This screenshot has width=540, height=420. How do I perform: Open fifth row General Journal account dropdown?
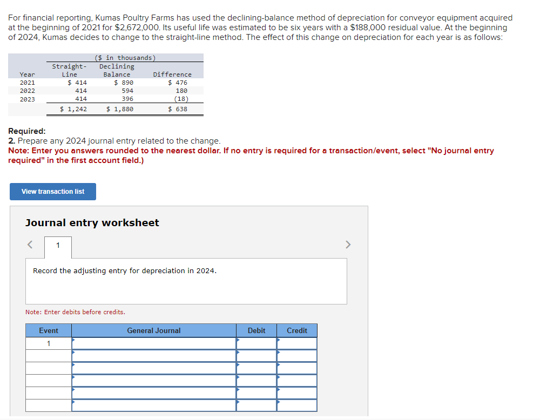[154, 393]
